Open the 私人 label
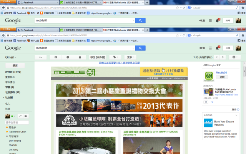This screenshot has width=246, height=154. coord(8,104)
